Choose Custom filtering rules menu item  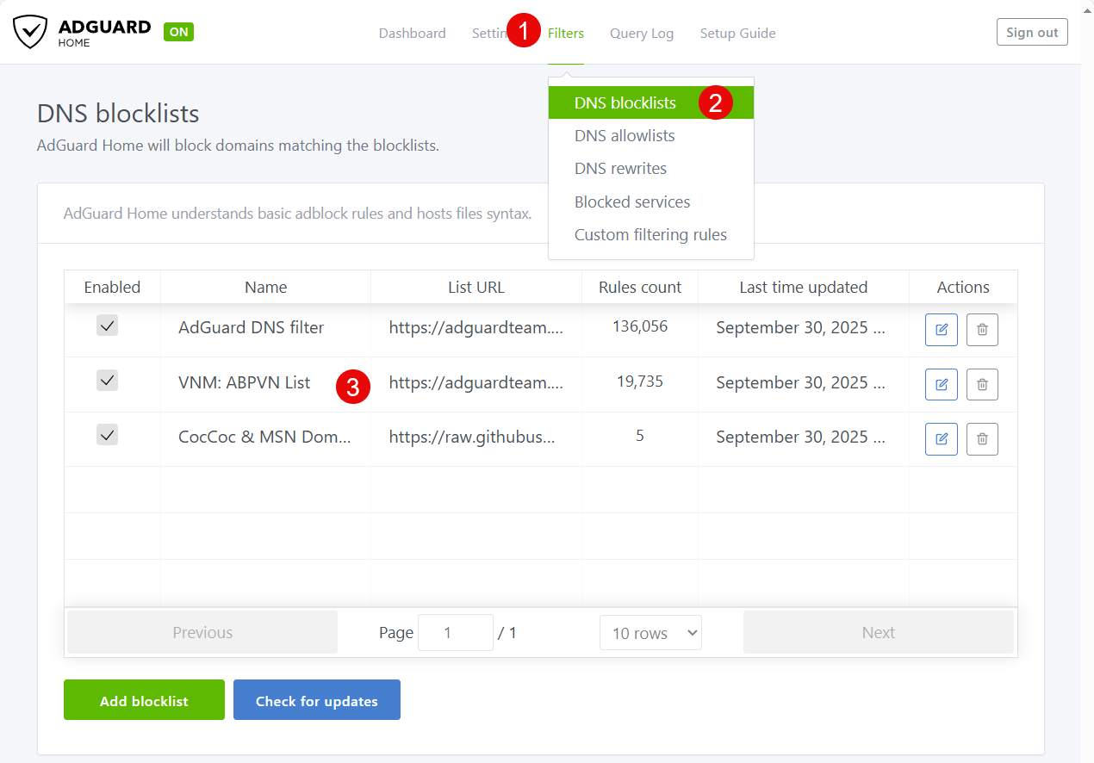tap(650, 235)
